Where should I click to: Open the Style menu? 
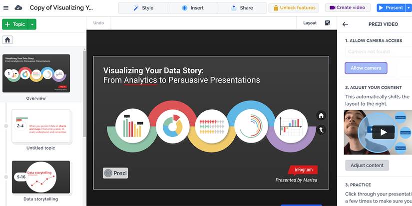(x=143, y=8)
